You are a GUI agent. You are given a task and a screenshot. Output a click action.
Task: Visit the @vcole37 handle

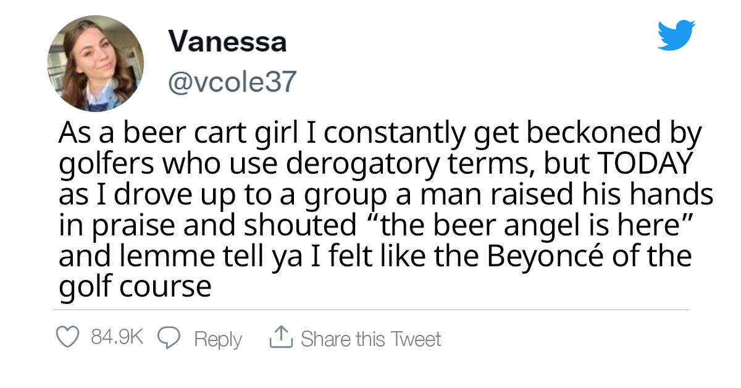point(233,82)
